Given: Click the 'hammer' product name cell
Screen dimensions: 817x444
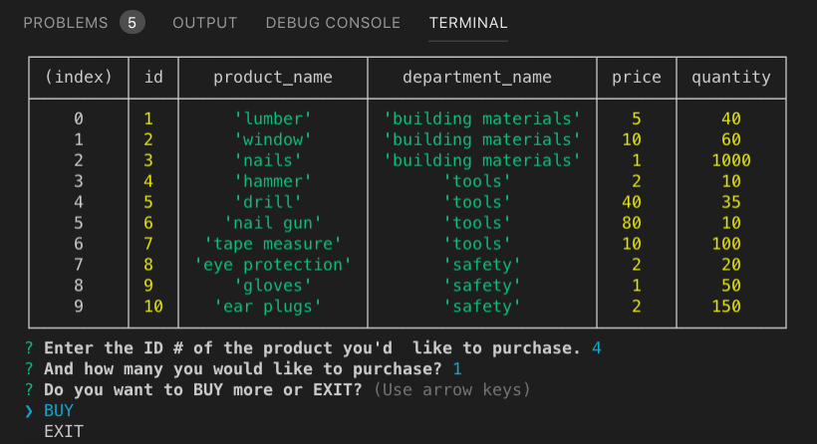Looking at the screenshot, I should click(273, 181).
